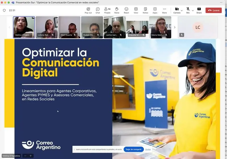The height and width of the screenshot is (159, 227).
Task: Click the Teams app icon in title bar
Action: click(x=13, y=3)
